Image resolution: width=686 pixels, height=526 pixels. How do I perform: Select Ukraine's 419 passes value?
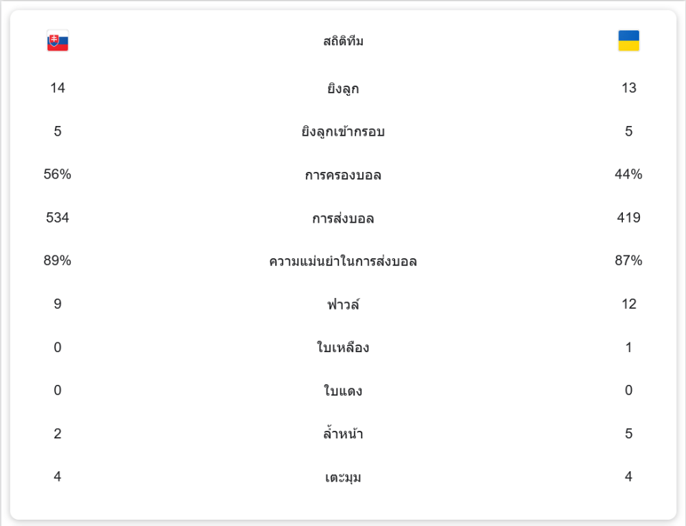pyautogui.click(x=628, y=218)
